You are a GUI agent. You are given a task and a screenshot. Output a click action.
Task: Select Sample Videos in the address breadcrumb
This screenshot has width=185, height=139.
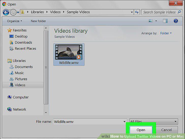[x=78, y=12]
